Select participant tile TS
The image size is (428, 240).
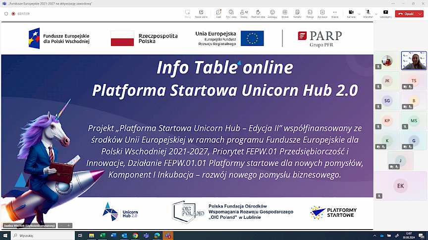click(414, 81)
